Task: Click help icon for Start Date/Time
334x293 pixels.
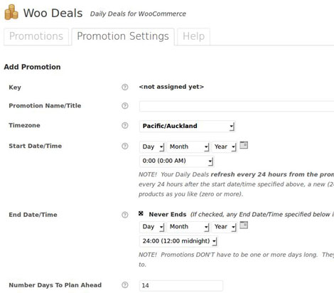Action: pyautogui.click(x=125, y=146)
